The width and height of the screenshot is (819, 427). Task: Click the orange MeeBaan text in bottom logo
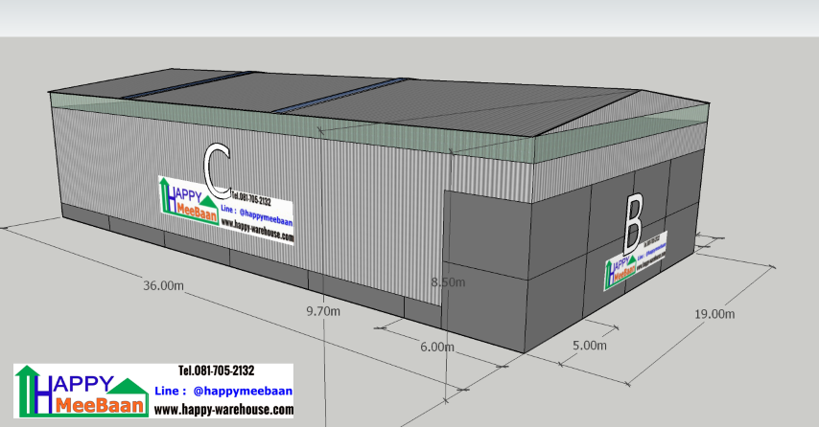(x=101, y=406)
